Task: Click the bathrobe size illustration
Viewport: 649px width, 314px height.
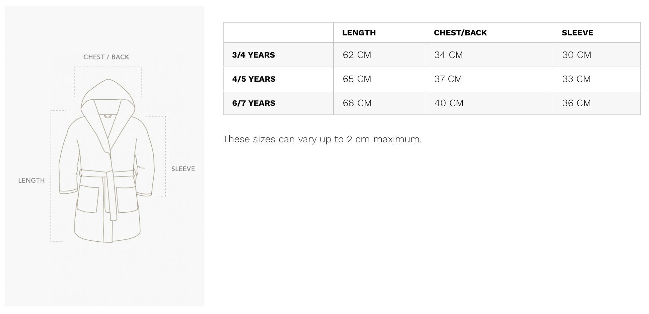Action: [x=105, y=156]
